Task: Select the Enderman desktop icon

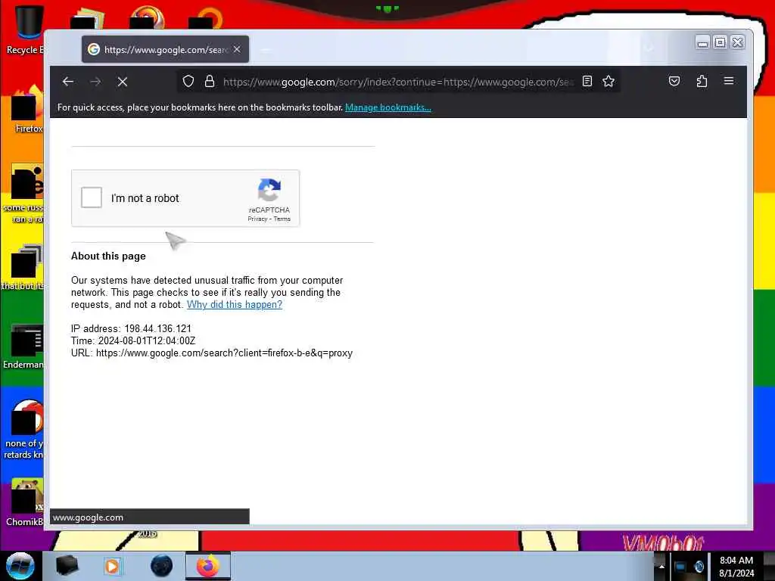Action: coord(23,346)
